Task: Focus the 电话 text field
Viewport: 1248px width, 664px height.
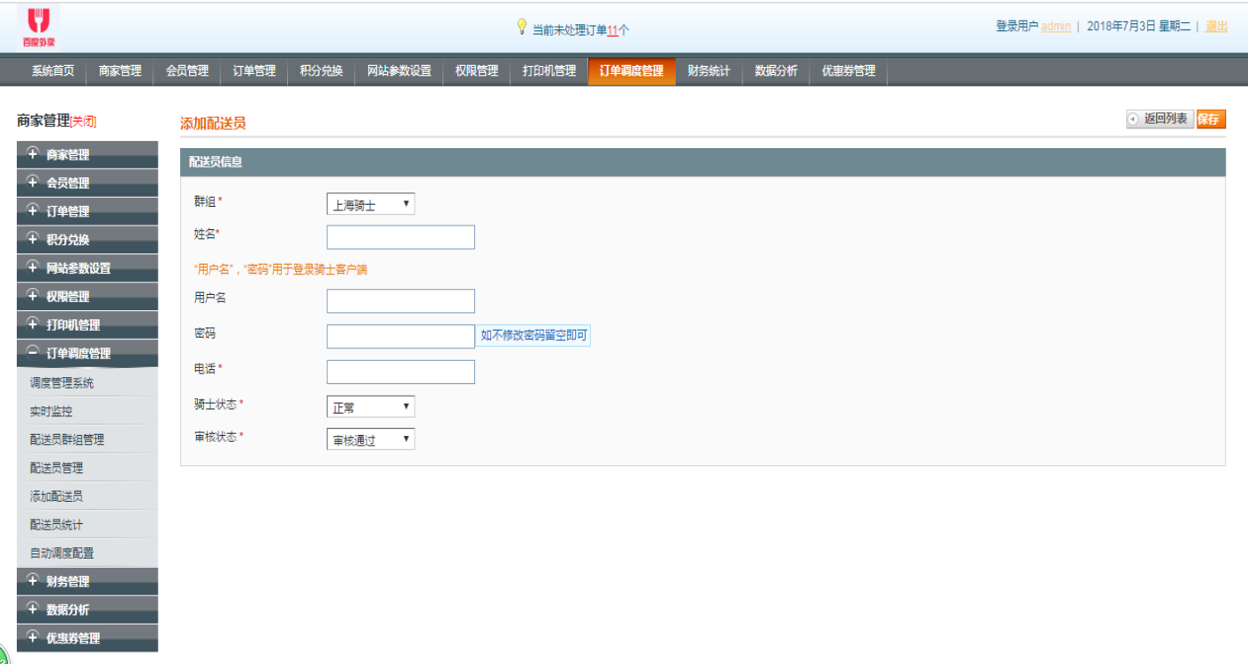Action: pyautogui.click(x=401, y=372)
